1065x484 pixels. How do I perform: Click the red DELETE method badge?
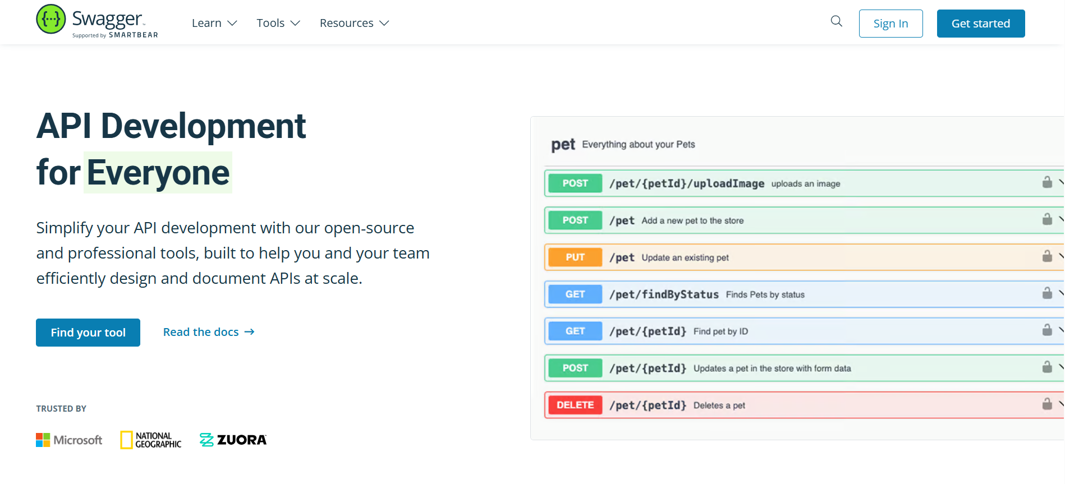coord(575,405)
